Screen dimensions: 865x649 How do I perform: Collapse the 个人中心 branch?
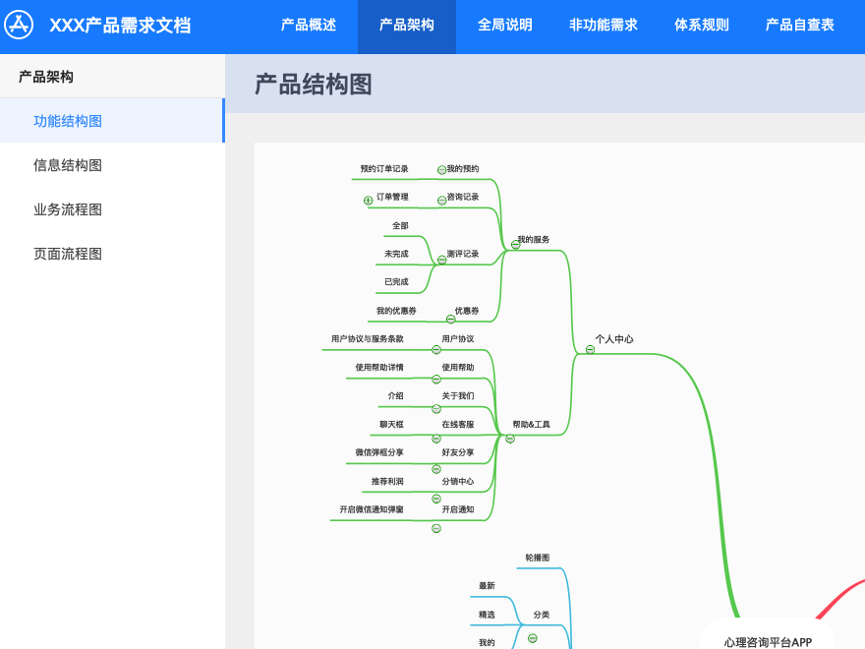590,349
